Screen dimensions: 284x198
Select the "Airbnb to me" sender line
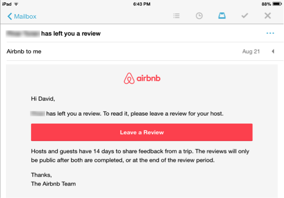(24, 51)
